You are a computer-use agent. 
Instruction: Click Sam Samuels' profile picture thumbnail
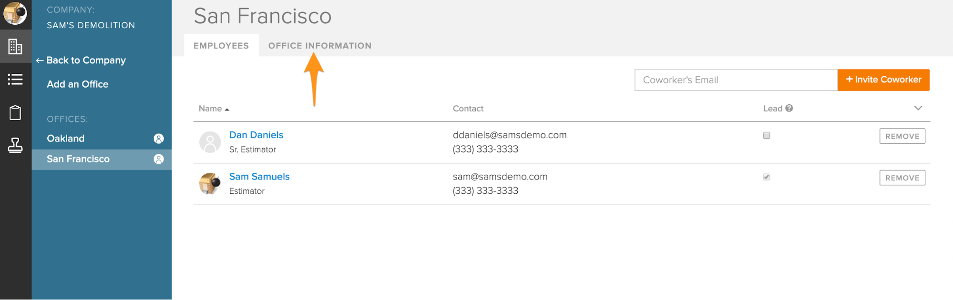pyautogui.click(x=210, y=184)
